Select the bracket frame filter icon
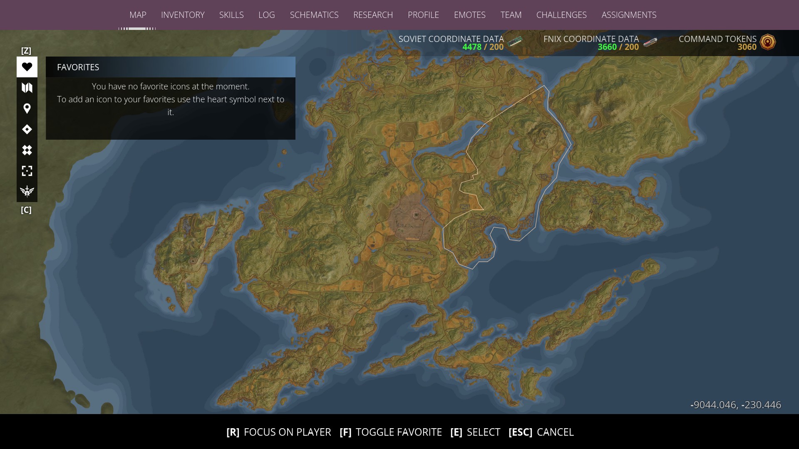Image resolution: width=799 pixels, height=449 pixels. [x=27, y=171]
